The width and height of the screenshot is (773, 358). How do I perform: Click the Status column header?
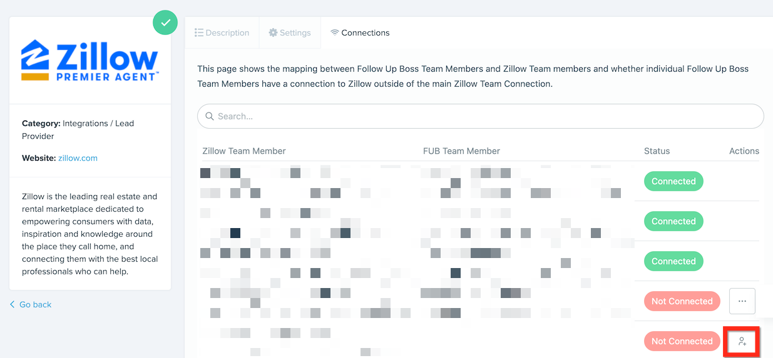[x=657, y=151]
